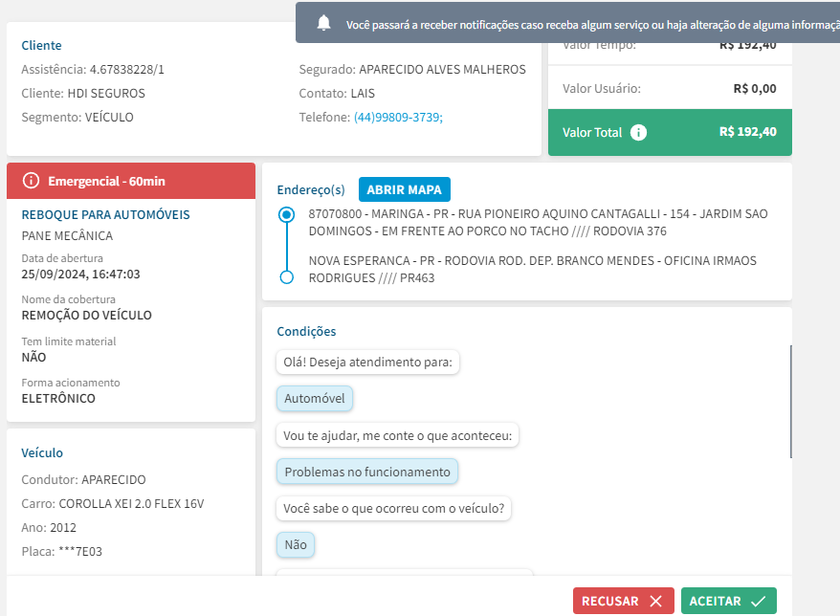Click the Automóvel answer chip
This screenshot has height=616, width=840.
pos(315,399)
